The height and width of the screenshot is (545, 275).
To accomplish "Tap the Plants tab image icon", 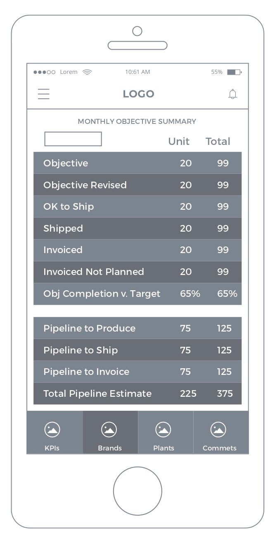I will pos(163,430).
